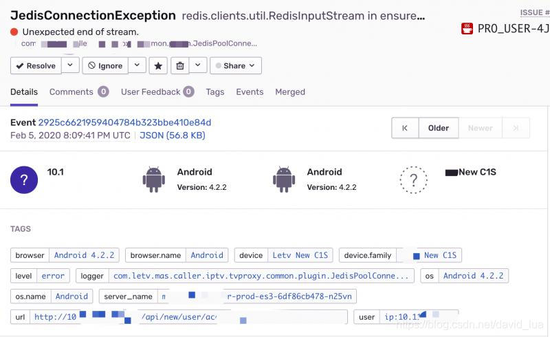Click the dotted question mark device icon

click(414, 180)
